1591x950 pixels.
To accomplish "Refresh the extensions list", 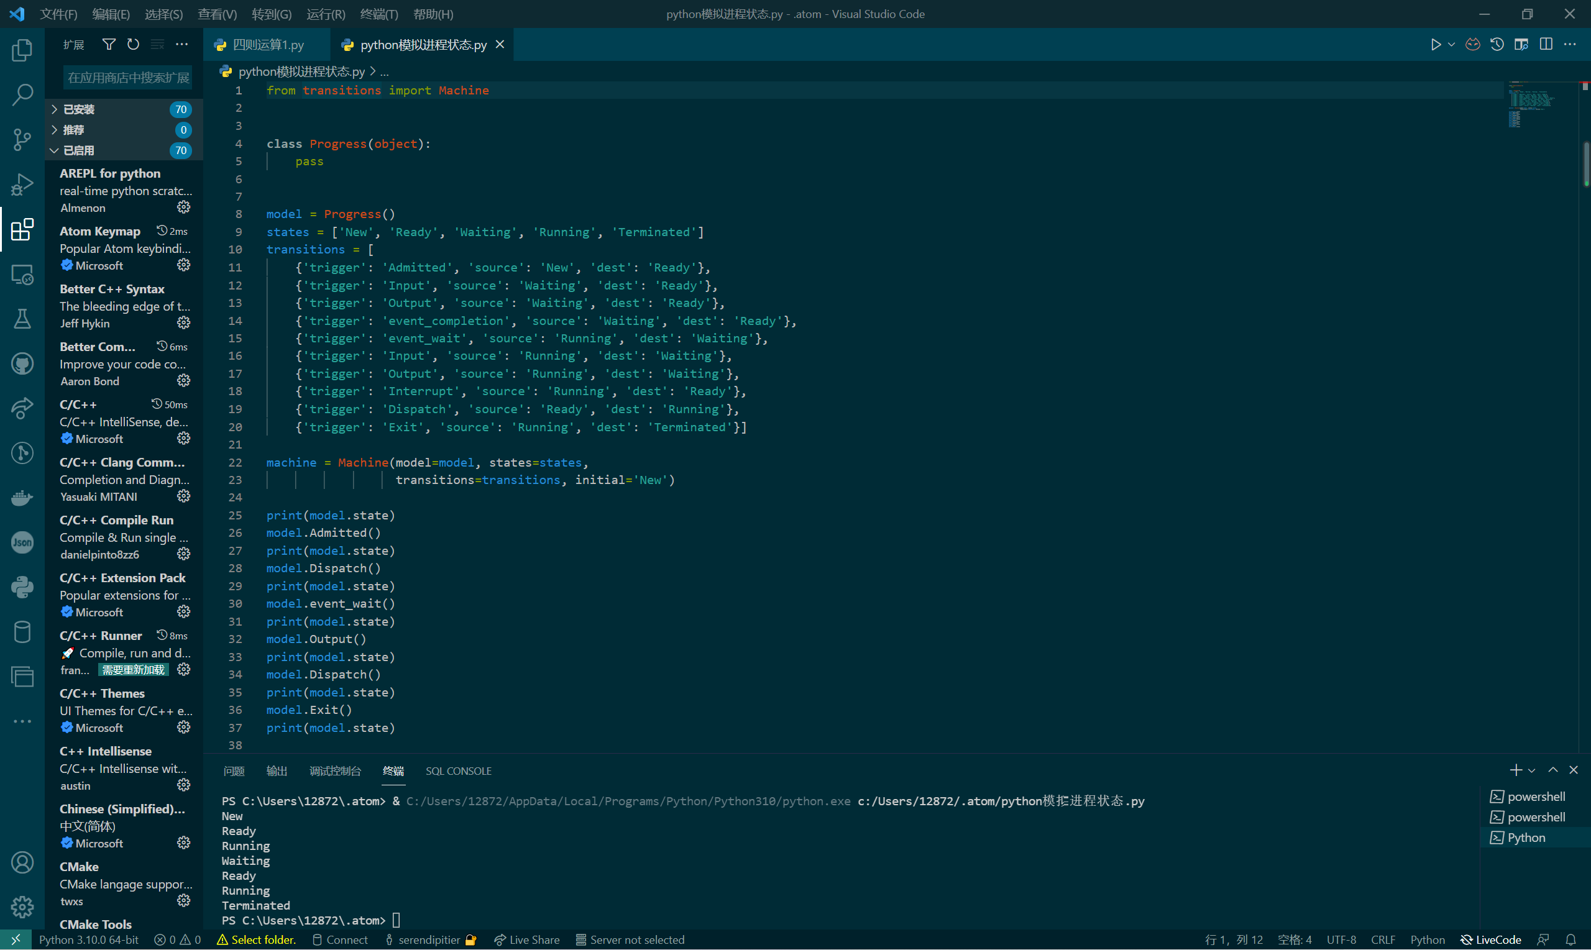I will click(133, 44).
